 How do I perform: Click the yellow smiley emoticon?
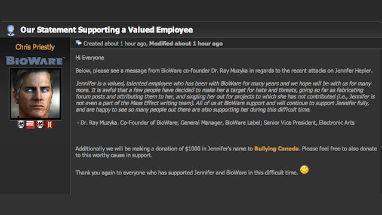point(304,170)
